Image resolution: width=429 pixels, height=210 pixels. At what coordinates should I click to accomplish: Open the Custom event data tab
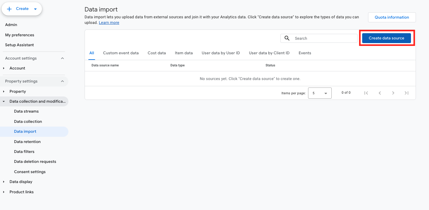pyautogui.click(x=121, y=53)
